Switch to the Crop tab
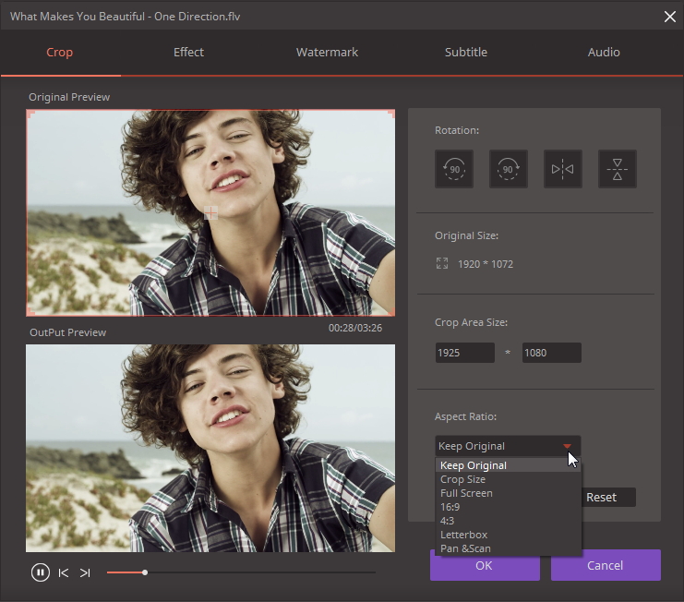This screenshot has width=684, height=602. [60, 52]
